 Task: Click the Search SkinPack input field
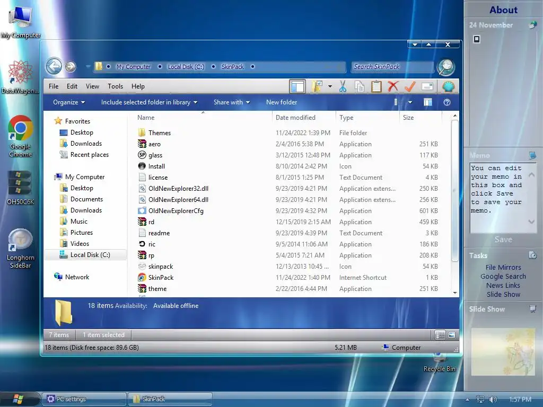point(392,67)
